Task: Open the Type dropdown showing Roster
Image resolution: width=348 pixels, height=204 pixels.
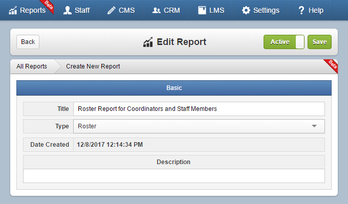Action: point(199,126)
